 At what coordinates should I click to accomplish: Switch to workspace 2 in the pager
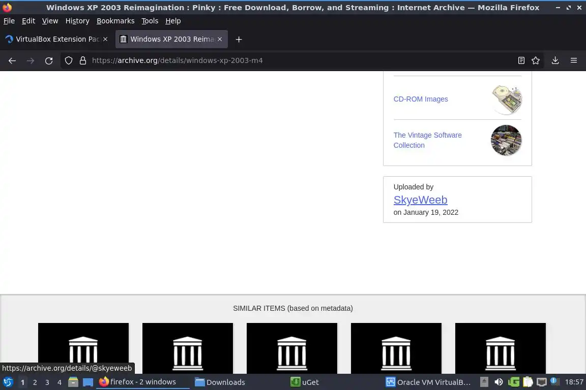(35, 382)
